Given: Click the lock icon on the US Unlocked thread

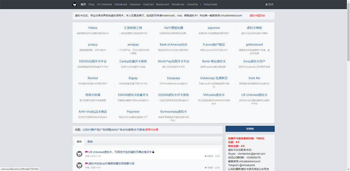Looking at the screenshot, I should tap(153, 152).
